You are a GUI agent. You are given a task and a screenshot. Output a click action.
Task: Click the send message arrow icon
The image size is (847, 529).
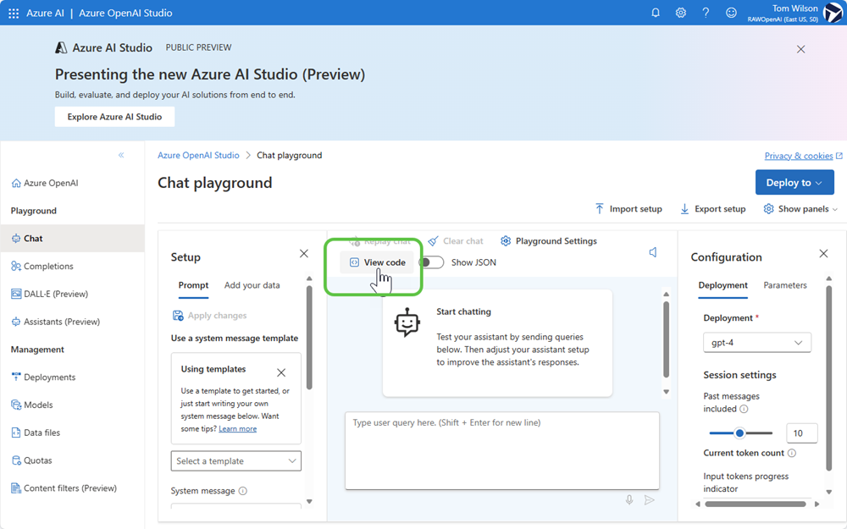coord(650,500)
